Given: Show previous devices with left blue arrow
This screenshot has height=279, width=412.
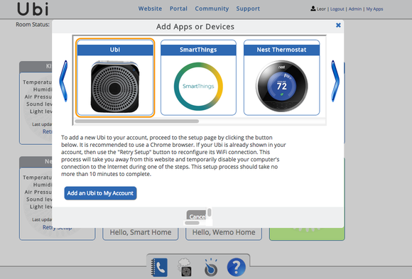Looking at the screenshot, I should tap(64, 81).
